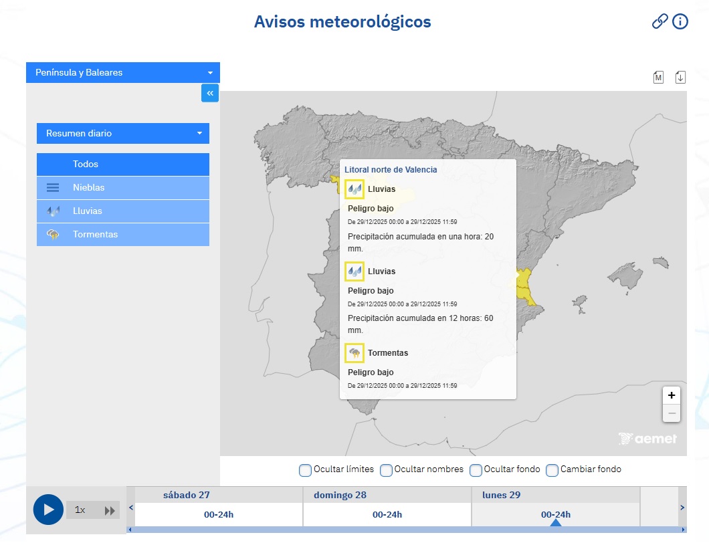Select the Tormentas filter
This screenshot has width=709, height=545.
tap(123, 235)
